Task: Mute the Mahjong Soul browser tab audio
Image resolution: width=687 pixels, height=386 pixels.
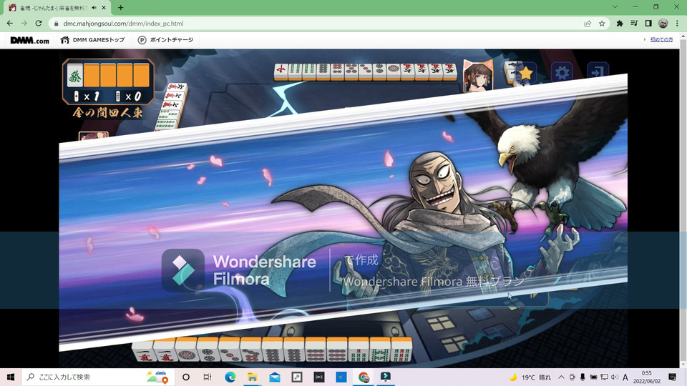Action: click(94, 7)
